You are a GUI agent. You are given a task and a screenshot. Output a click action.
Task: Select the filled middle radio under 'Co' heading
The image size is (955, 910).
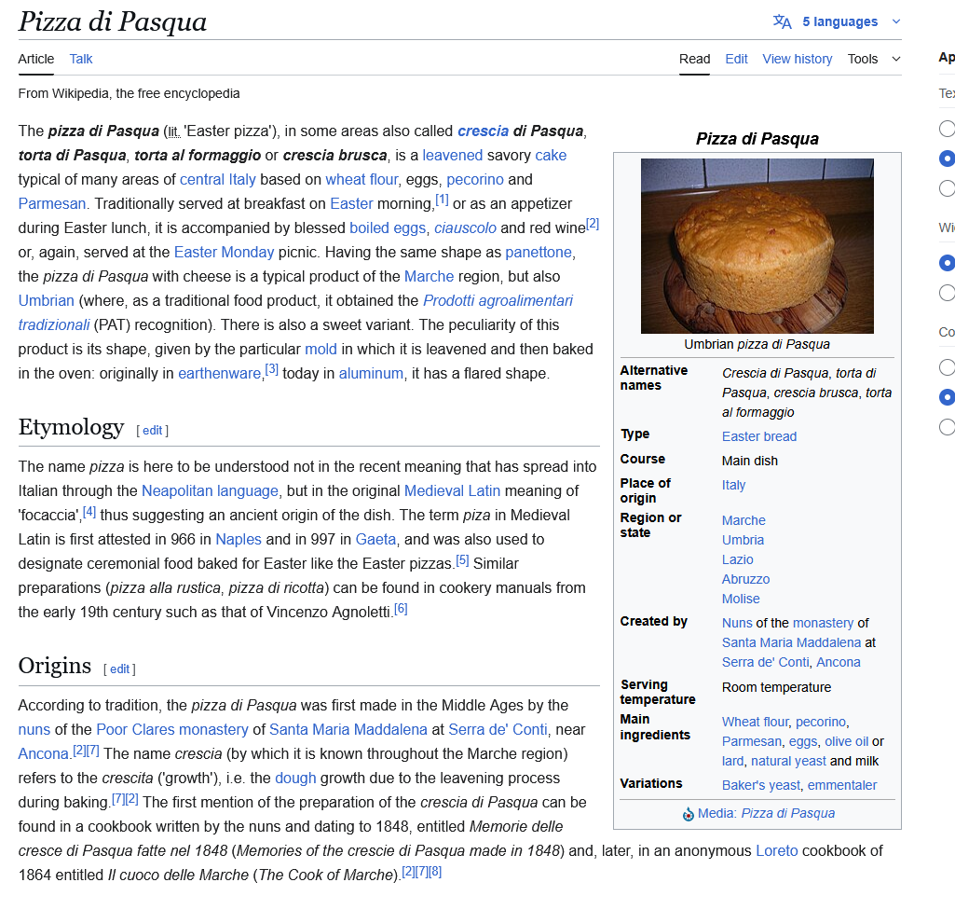coord(948,397)
